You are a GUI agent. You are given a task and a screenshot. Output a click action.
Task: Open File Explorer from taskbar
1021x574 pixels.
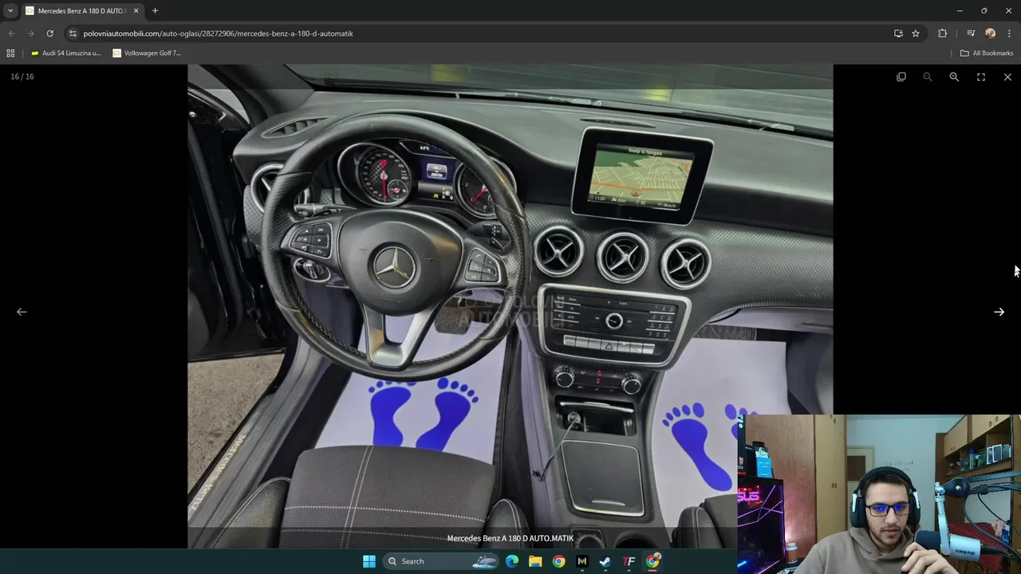(535, 561)
